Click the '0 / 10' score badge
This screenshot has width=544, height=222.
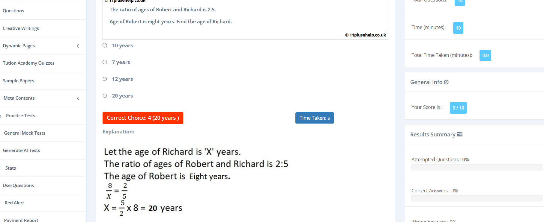pyautogui.click(x=458, y=108)
